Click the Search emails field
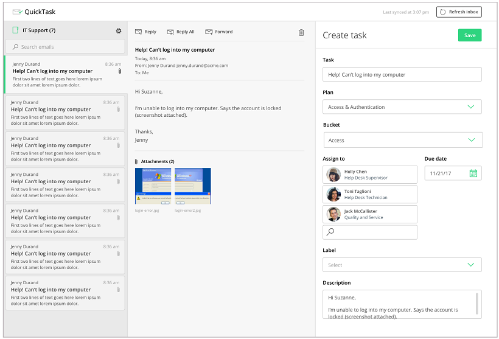Viewport: 499px width, 339px height. point(66,47)
